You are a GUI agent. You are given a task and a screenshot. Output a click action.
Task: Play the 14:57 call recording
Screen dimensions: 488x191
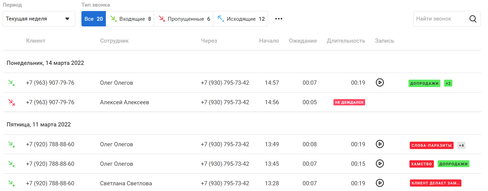pos(380,82)
